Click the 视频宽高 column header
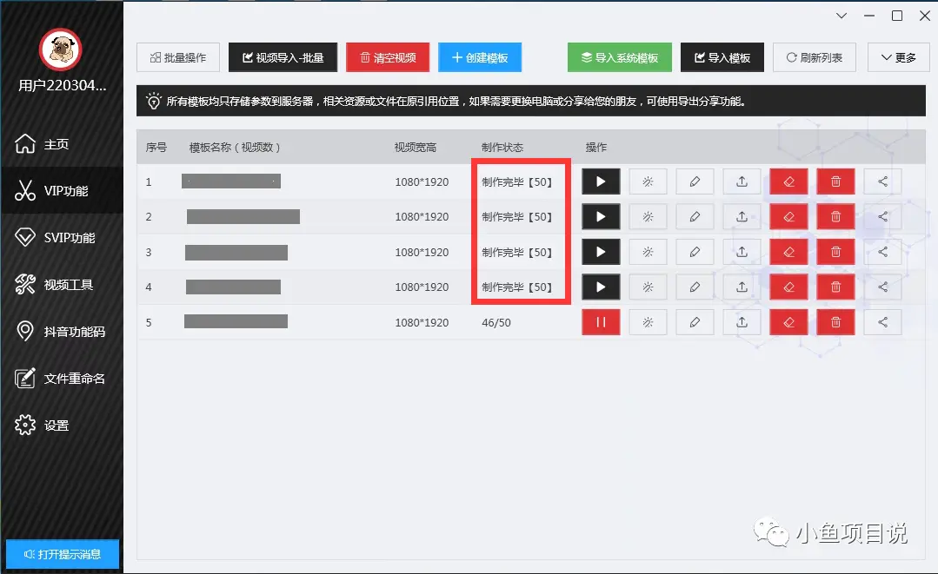 pyautogui.click(x=416, y=147)
